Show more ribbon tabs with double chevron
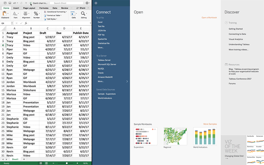 pyautogui.click(x=71, y=8)
